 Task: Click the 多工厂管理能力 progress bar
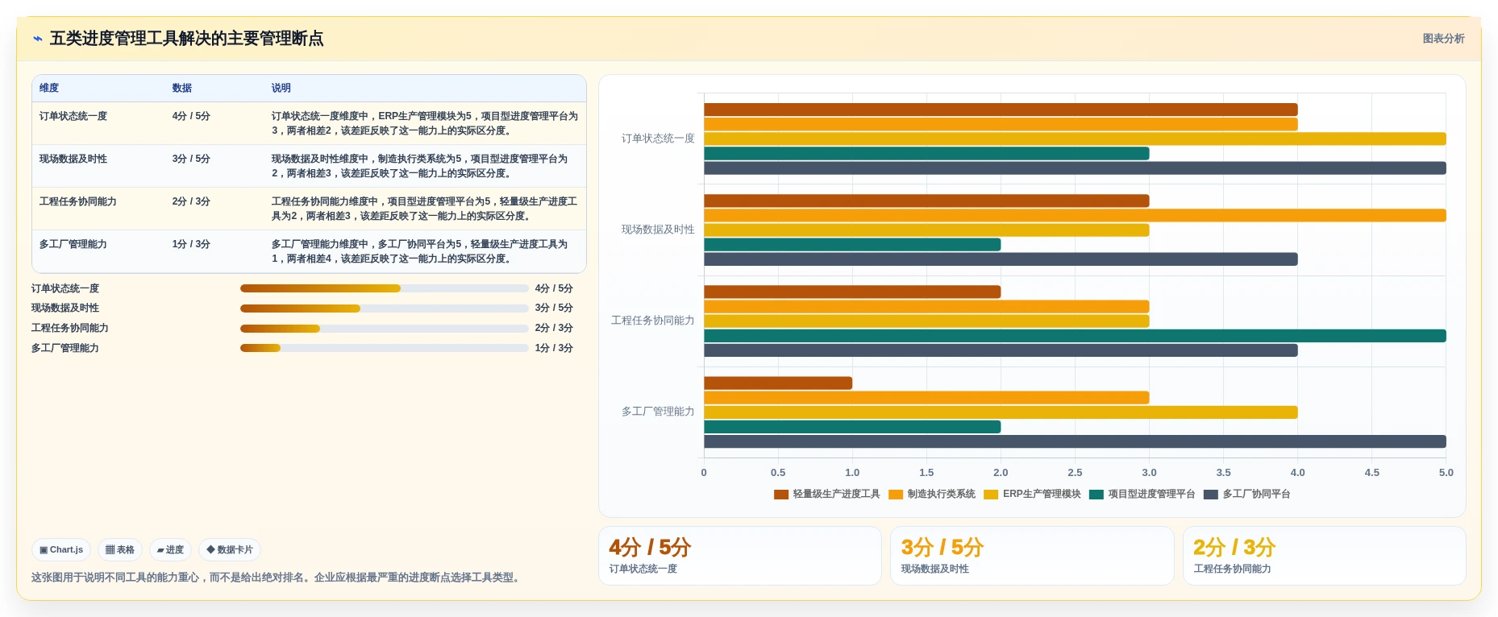[x=384, y=348]
